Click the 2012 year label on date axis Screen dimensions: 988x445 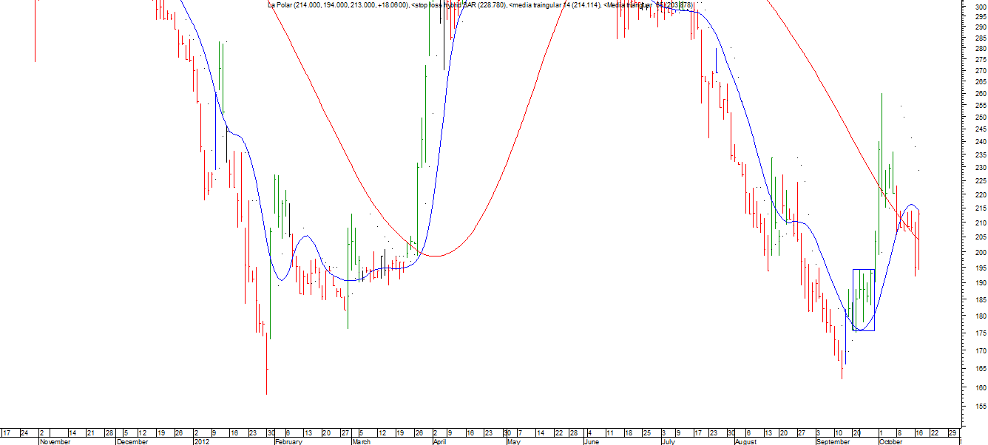tap(202, 441)
